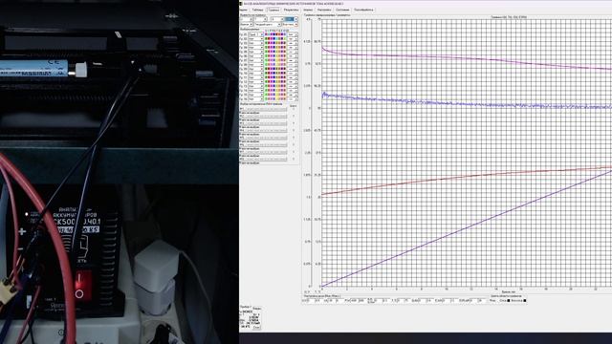Open the Гр. 02 curve type dropdown
Image resolution: width=612 pixels, height=344 pixels.
pos(255,38)
